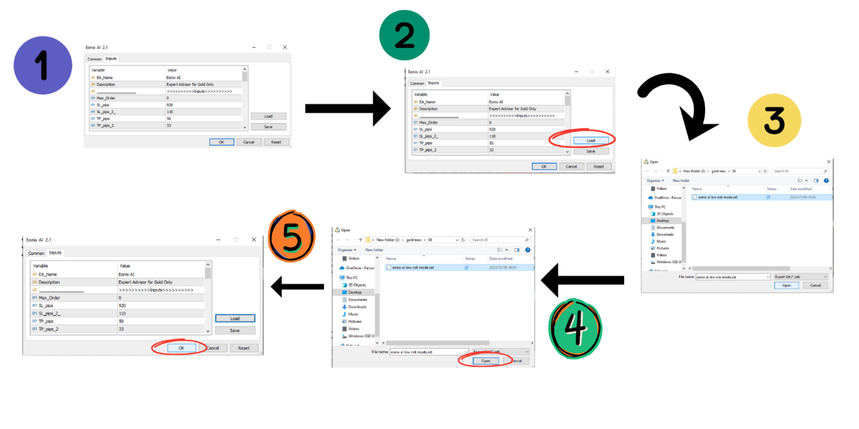Click Open in the step 4 Open dialog

(x=486, y=361)
